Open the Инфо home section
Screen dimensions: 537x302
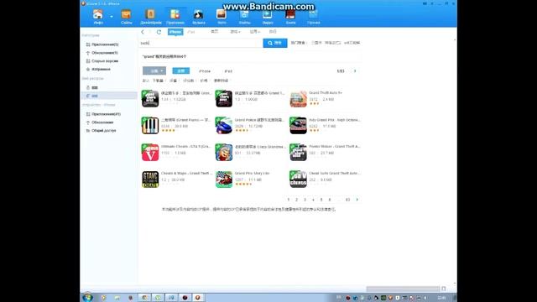coord(98,17)
